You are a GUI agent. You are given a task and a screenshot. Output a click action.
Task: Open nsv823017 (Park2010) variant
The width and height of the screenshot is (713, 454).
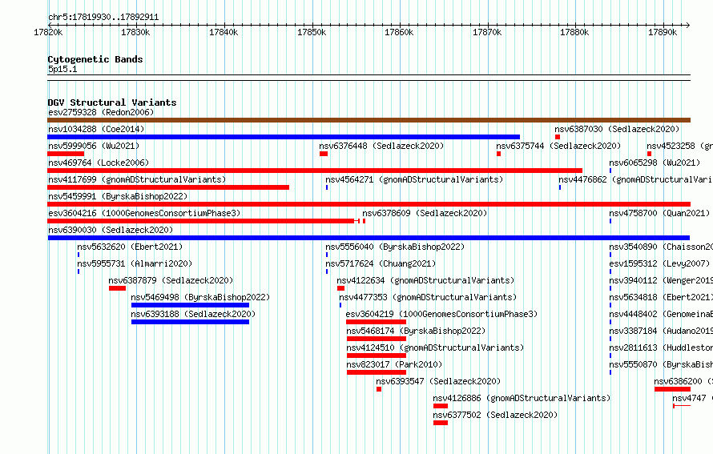[x=394, y=364]
